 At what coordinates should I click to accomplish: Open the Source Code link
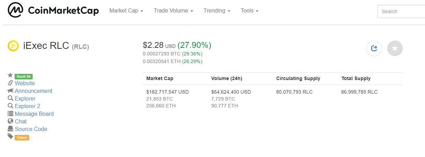(x=31, y=129)
